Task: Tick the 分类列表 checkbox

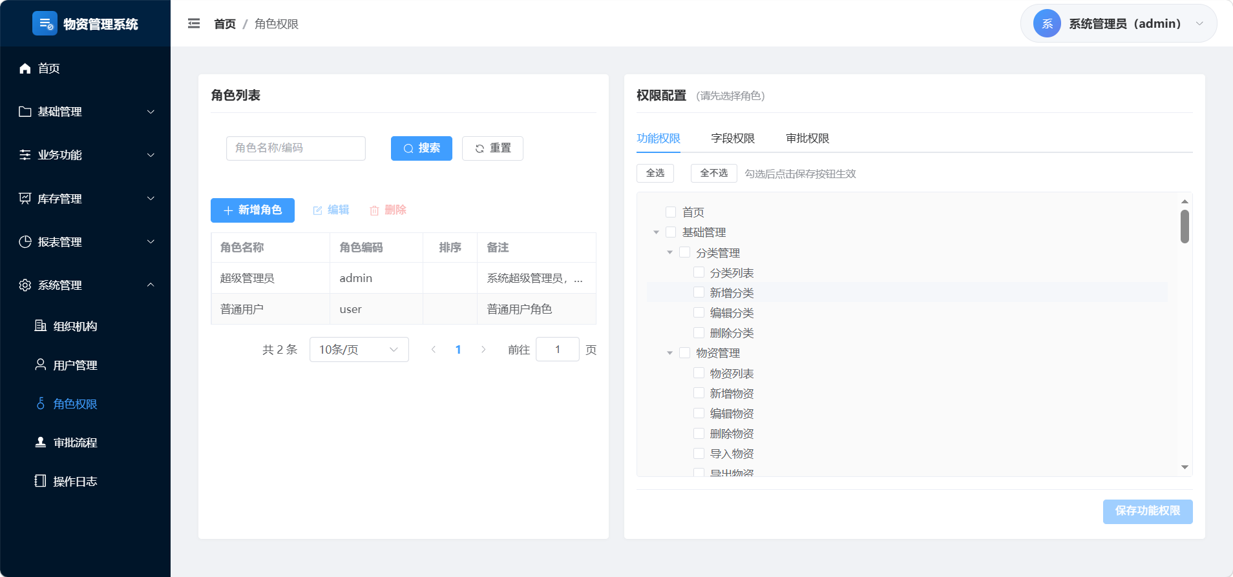Action: point(699,272)
